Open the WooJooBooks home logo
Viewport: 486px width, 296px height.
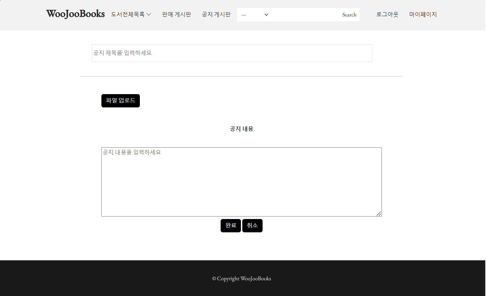[x=76, y=14]
